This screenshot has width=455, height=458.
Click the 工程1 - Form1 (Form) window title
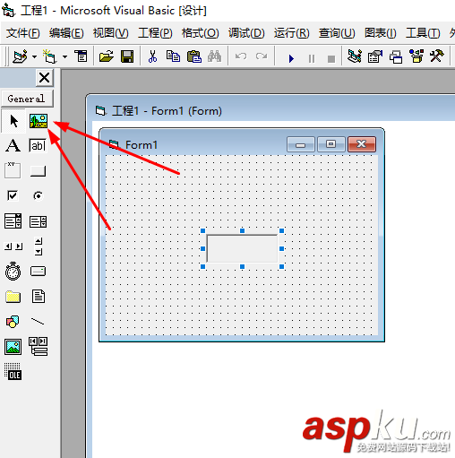[167, 111]
